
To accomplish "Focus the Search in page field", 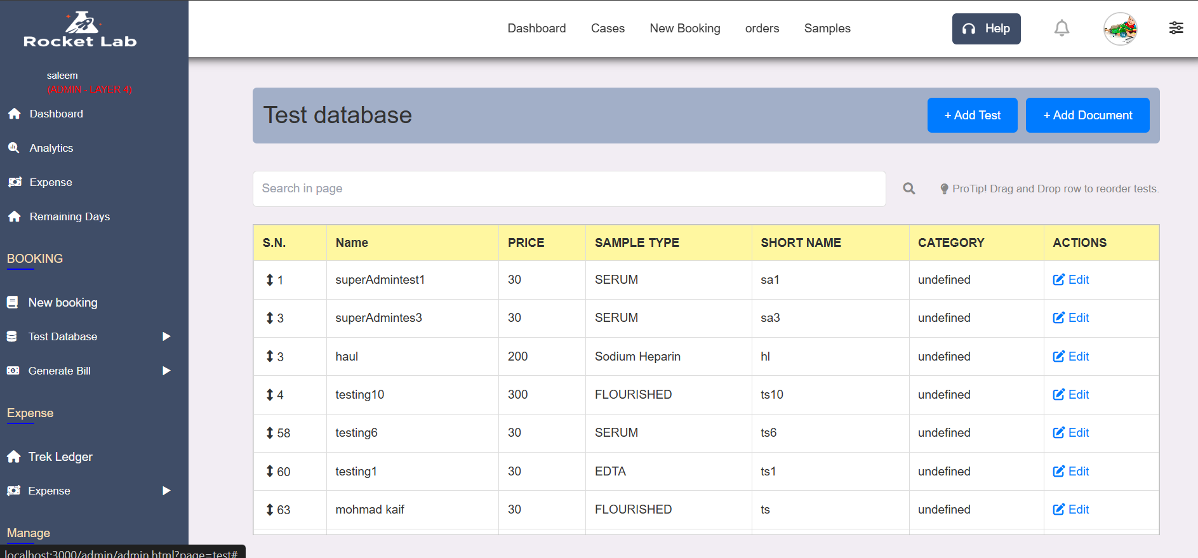I will click(569, 189).
